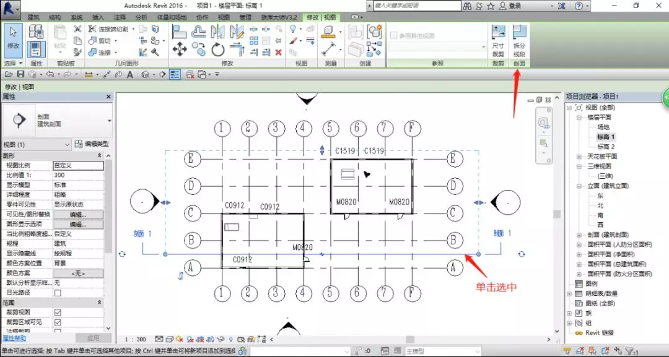Open file via quick access folder icon
The image size is (669, 357).
pos(9,74)
